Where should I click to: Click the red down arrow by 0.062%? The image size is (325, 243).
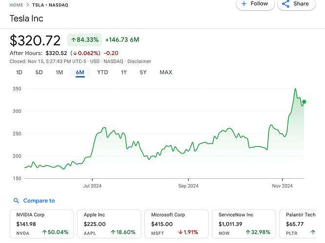tap(75, 54)
